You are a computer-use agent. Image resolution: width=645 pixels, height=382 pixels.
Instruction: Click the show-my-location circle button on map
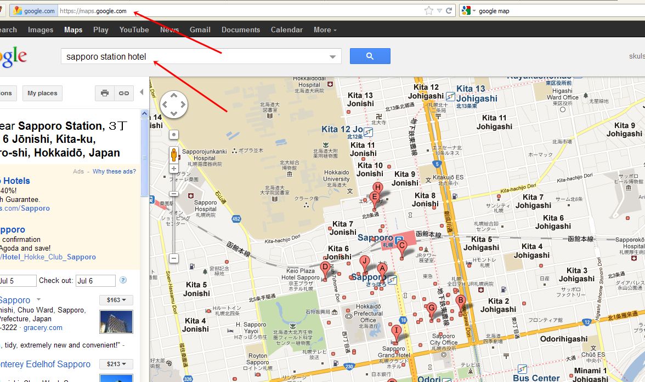coord(173,135)
